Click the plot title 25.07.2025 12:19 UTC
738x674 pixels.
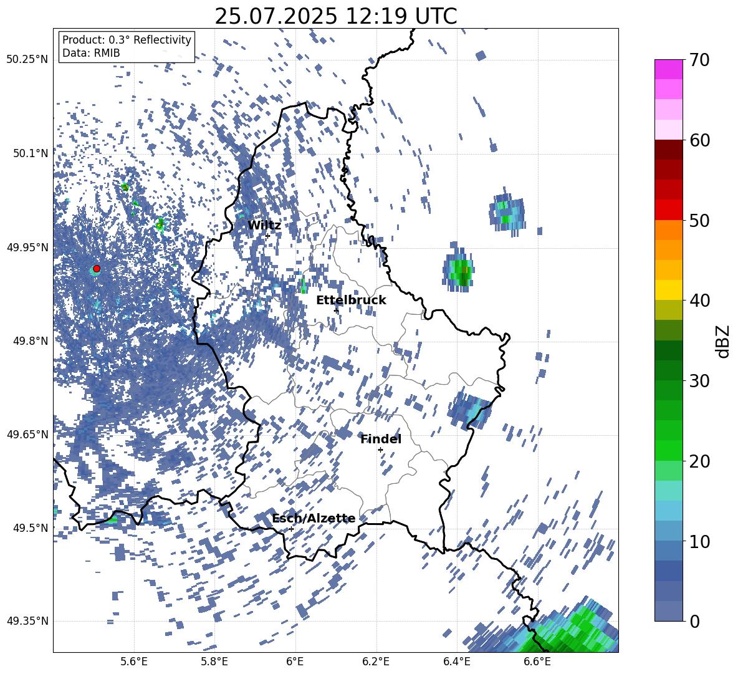click(x=336, y=16)
